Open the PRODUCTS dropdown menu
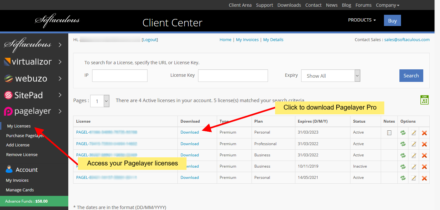The height and width of the screenshot is (210, 440). 362,20
